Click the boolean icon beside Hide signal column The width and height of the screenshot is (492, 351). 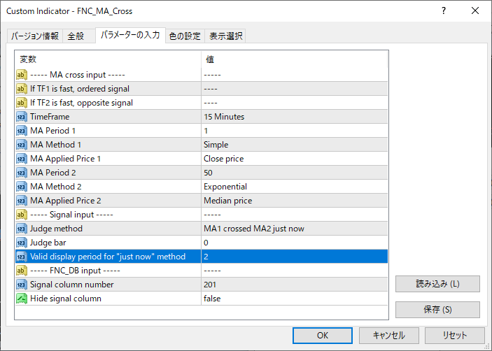[x=21, y=299]
